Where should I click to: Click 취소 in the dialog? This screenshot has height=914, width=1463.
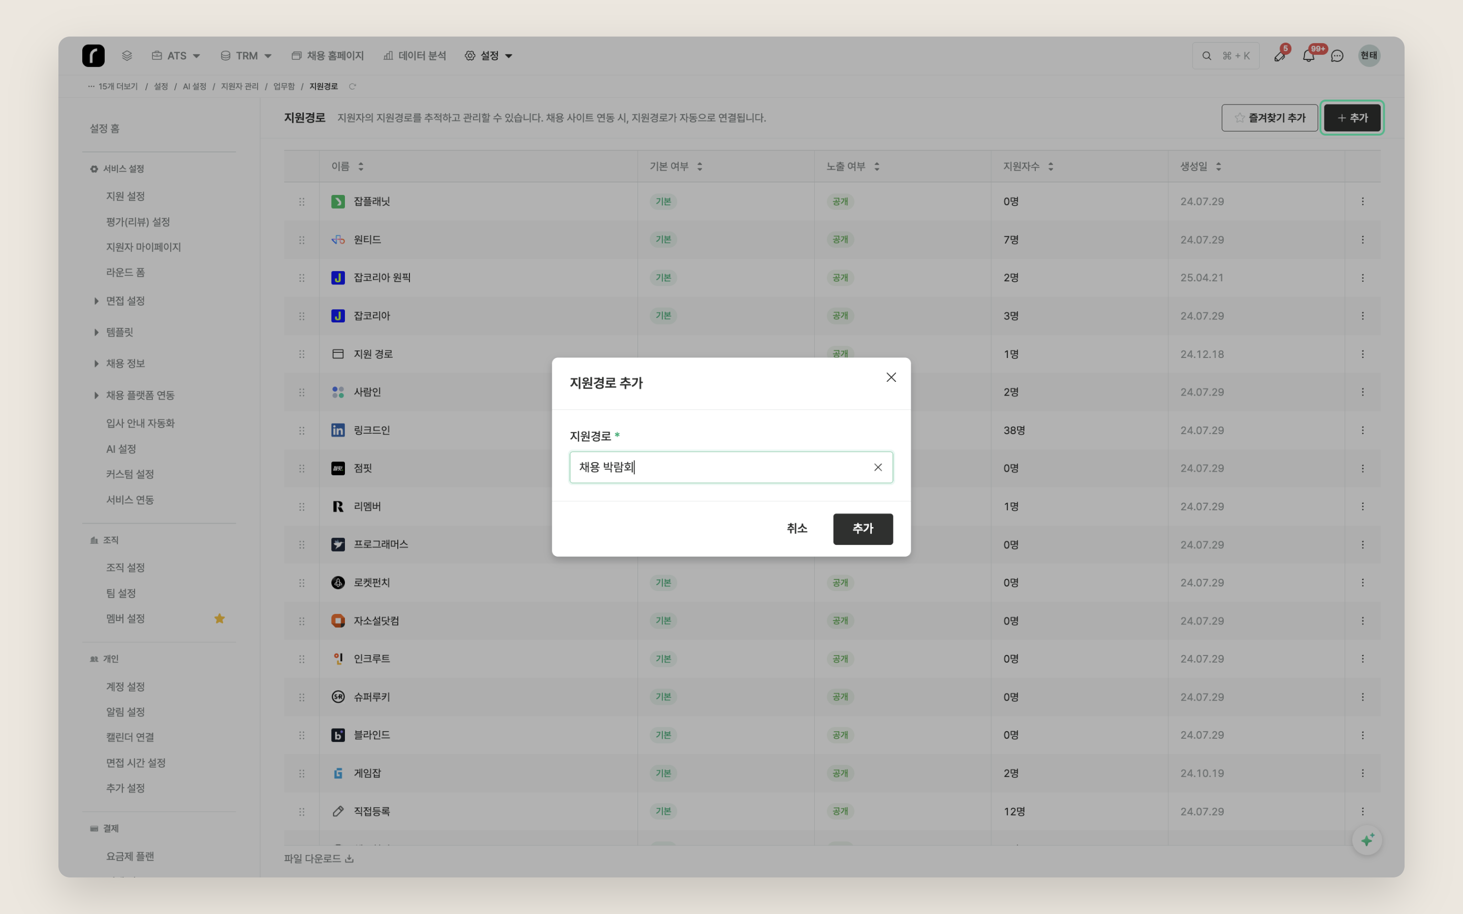click(797, 529)
